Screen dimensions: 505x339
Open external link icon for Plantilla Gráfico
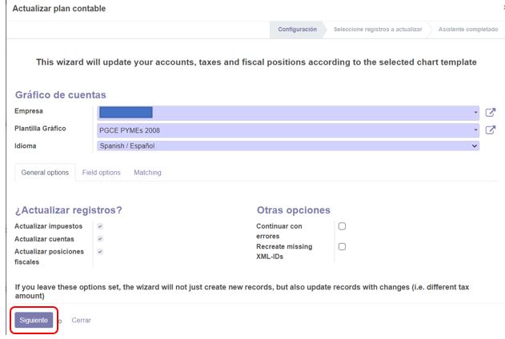(x=490, y=130)
